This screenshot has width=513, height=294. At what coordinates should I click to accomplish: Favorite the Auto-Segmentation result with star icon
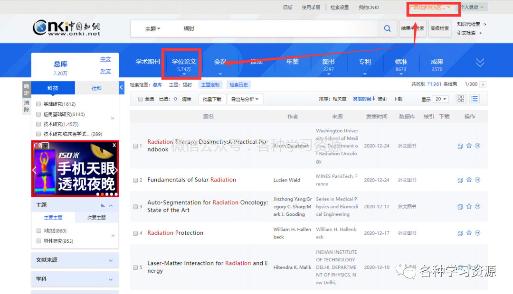pyautogui.click(x=469, y=206)
